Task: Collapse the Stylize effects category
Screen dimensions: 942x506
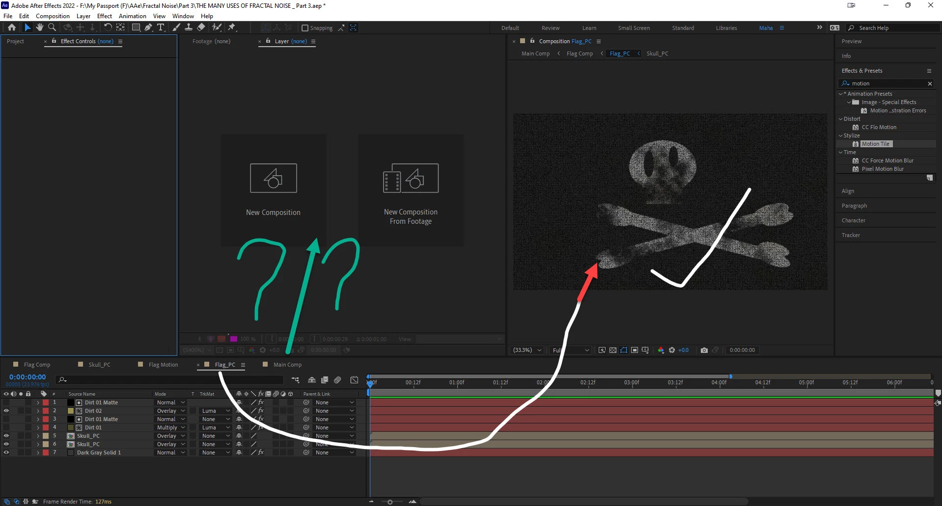Action: [840, 135]
